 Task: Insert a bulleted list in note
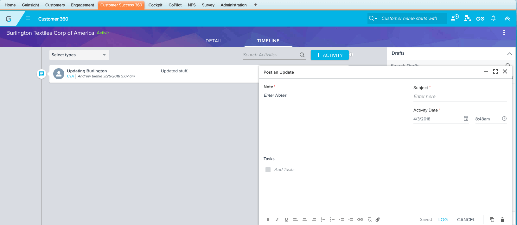[332, 220]
